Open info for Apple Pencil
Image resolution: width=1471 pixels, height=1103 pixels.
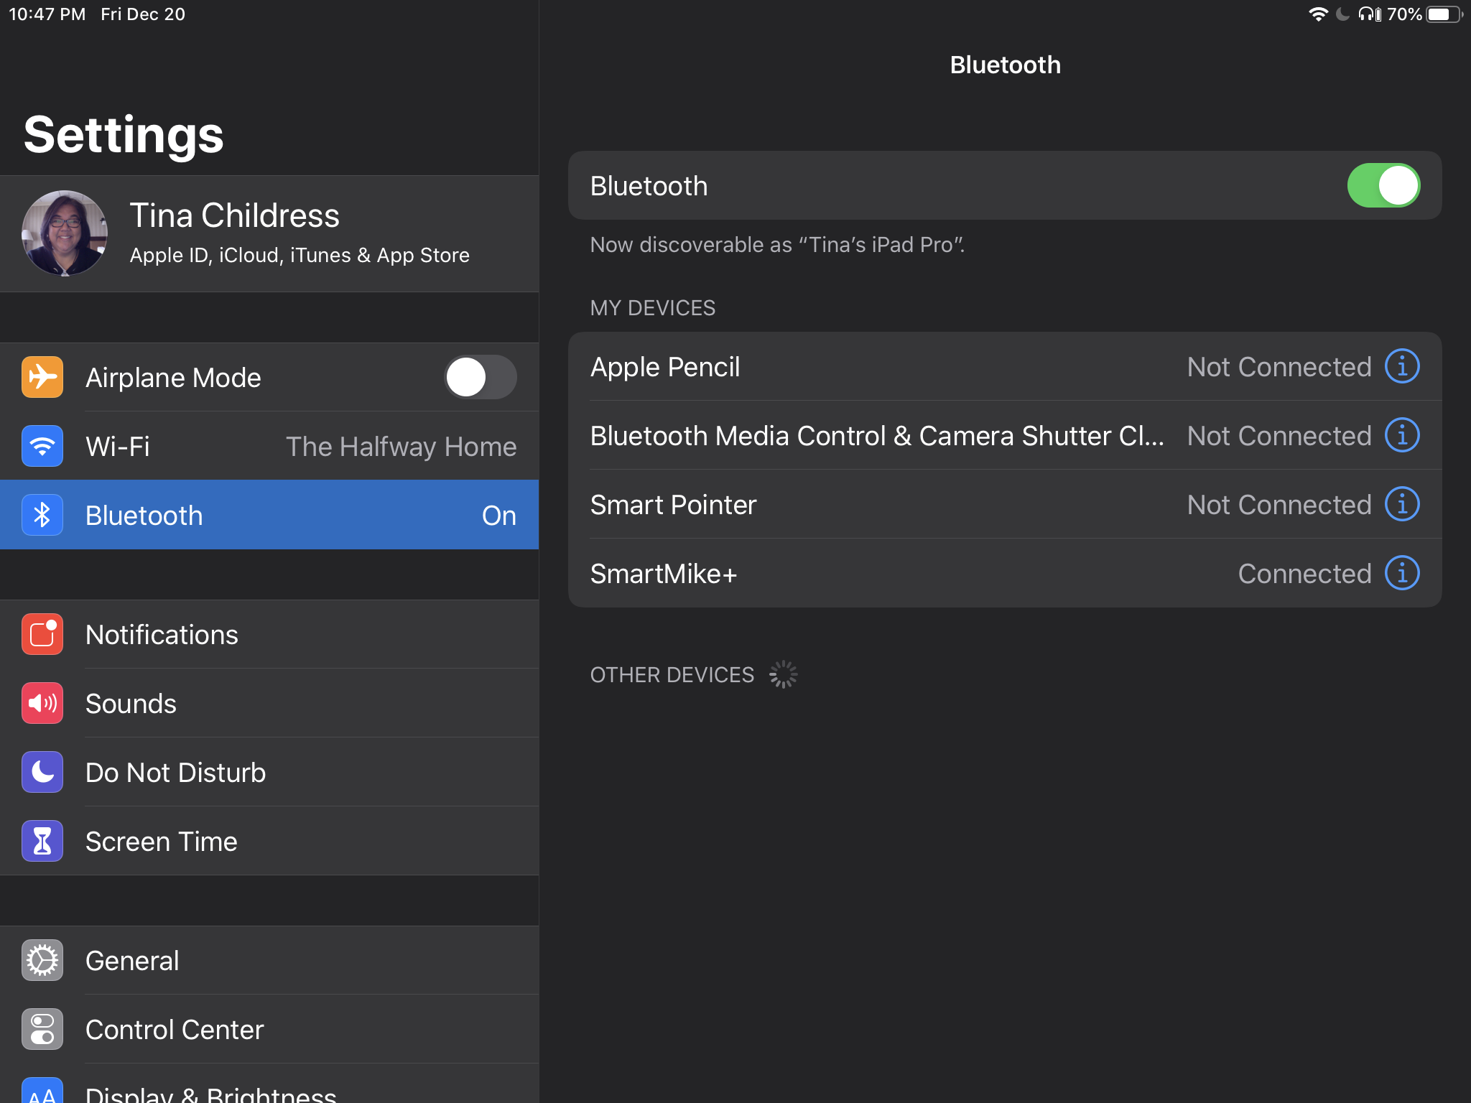click(1402, 367)
